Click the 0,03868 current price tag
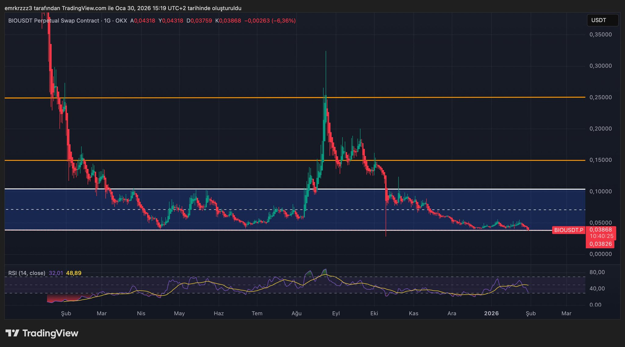Viewport: 625px width, 347px height. click(600, 230)
